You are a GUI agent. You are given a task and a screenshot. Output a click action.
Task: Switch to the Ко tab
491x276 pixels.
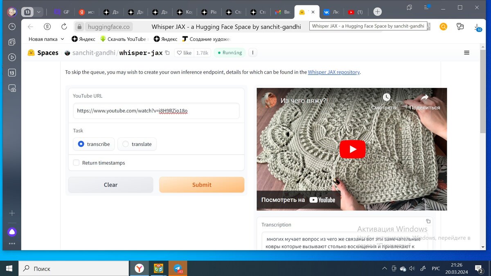click(x=185, y=12)
